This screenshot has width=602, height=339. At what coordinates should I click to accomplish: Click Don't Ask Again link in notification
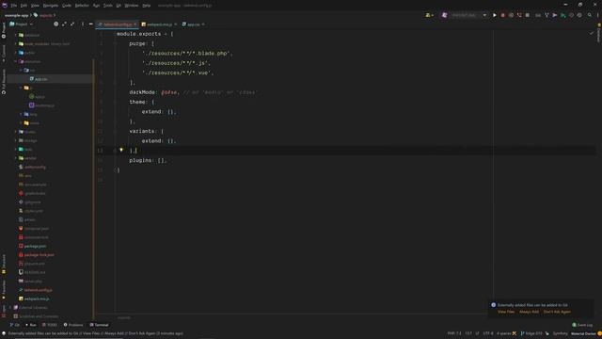(x=557, y=312)
